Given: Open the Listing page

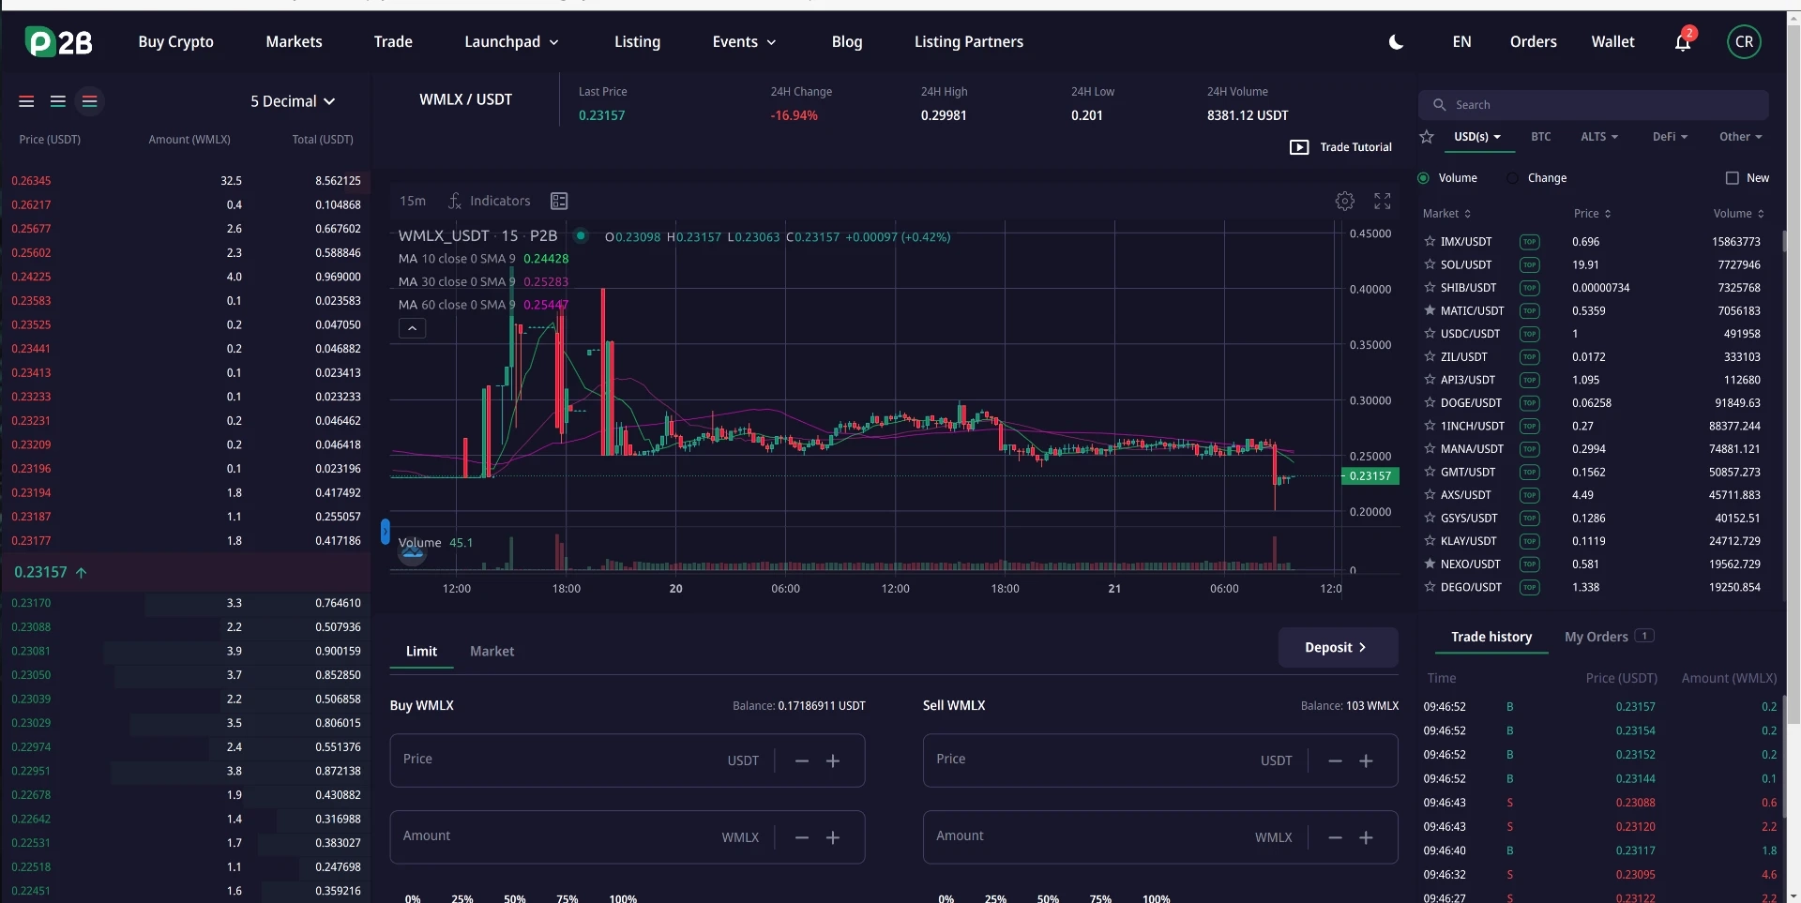Looking at the screenshot, I should [637, 41].
